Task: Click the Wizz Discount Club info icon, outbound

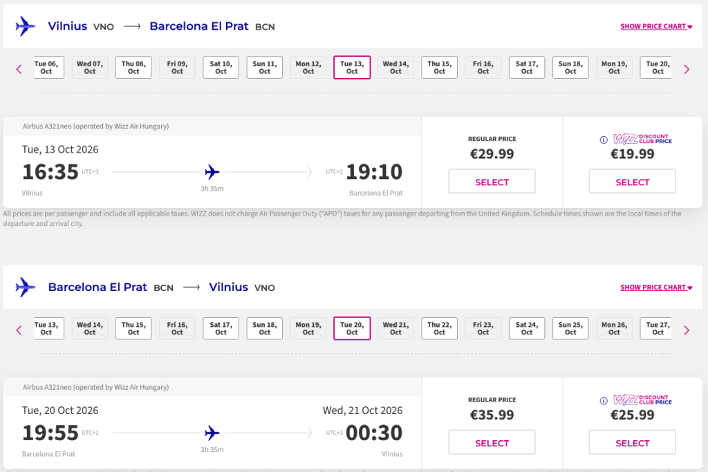Action: point(604,140)
